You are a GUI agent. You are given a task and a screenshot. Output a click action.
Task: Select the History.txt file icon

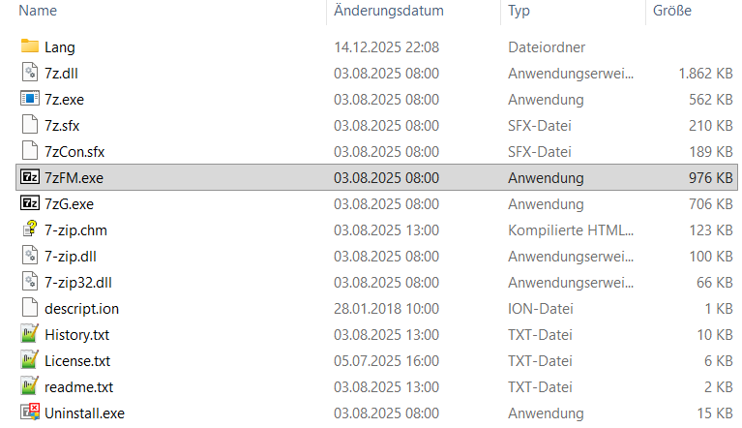29,335
